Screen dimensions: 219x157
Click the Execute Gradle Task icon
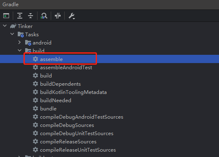6,16
